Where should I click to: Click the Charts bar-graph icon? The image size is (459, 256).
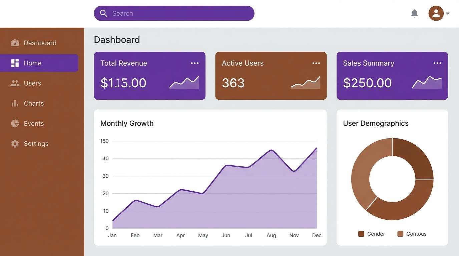pos(15,103)
